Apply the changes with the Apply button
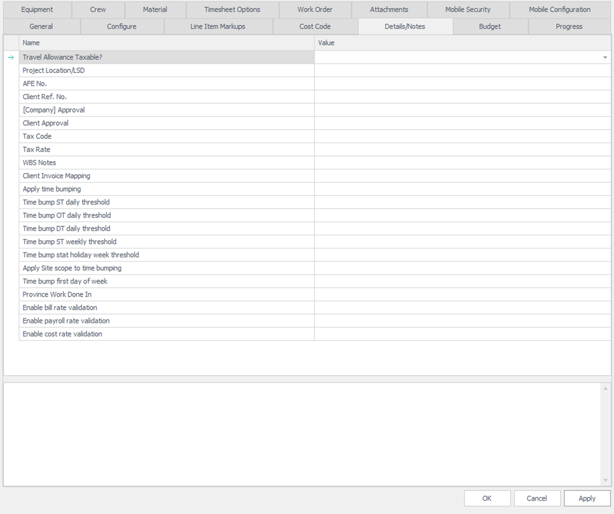This screenshot has height=514, width=614. (x=587, y=498)
